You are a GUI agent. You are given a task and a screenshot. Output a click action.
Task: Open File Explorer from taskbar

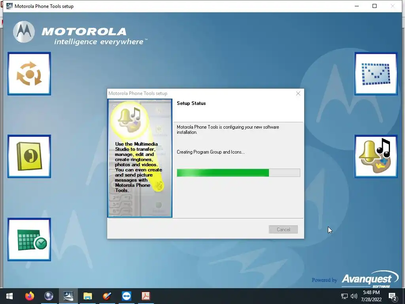coord(87,296)
